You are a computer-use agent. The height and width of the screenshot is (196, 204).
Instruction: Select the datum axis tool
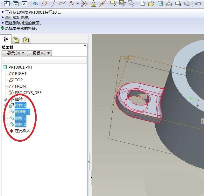pos(53,3)
